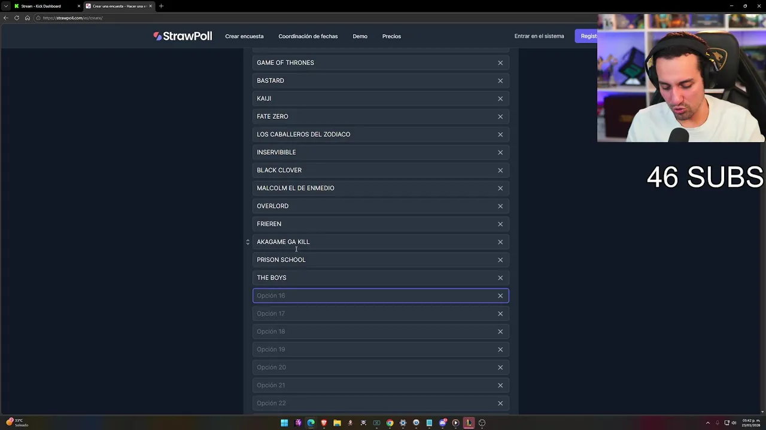Reload the current page
This screenshot has height=430, width=766.
click(x=17, y=18)
